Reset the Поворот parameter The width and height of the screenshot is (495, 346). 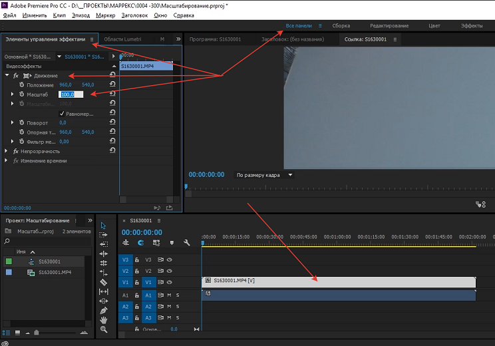112,122
